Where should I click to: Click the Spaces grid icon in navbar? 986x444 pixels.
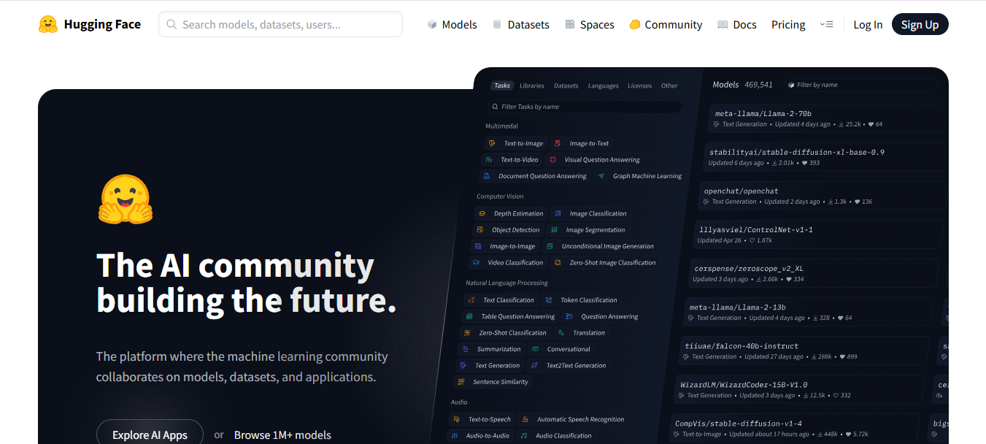[x=570, y=24]
